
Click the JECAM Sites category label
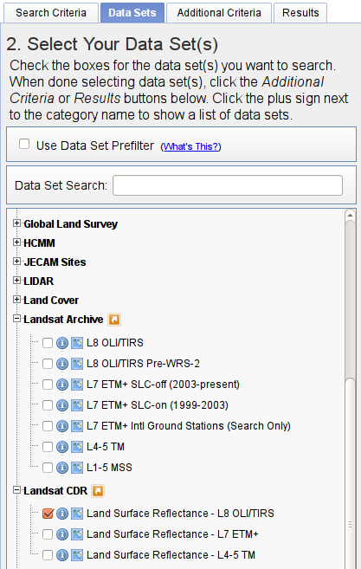pyautogui.click(x=55, y=262)
